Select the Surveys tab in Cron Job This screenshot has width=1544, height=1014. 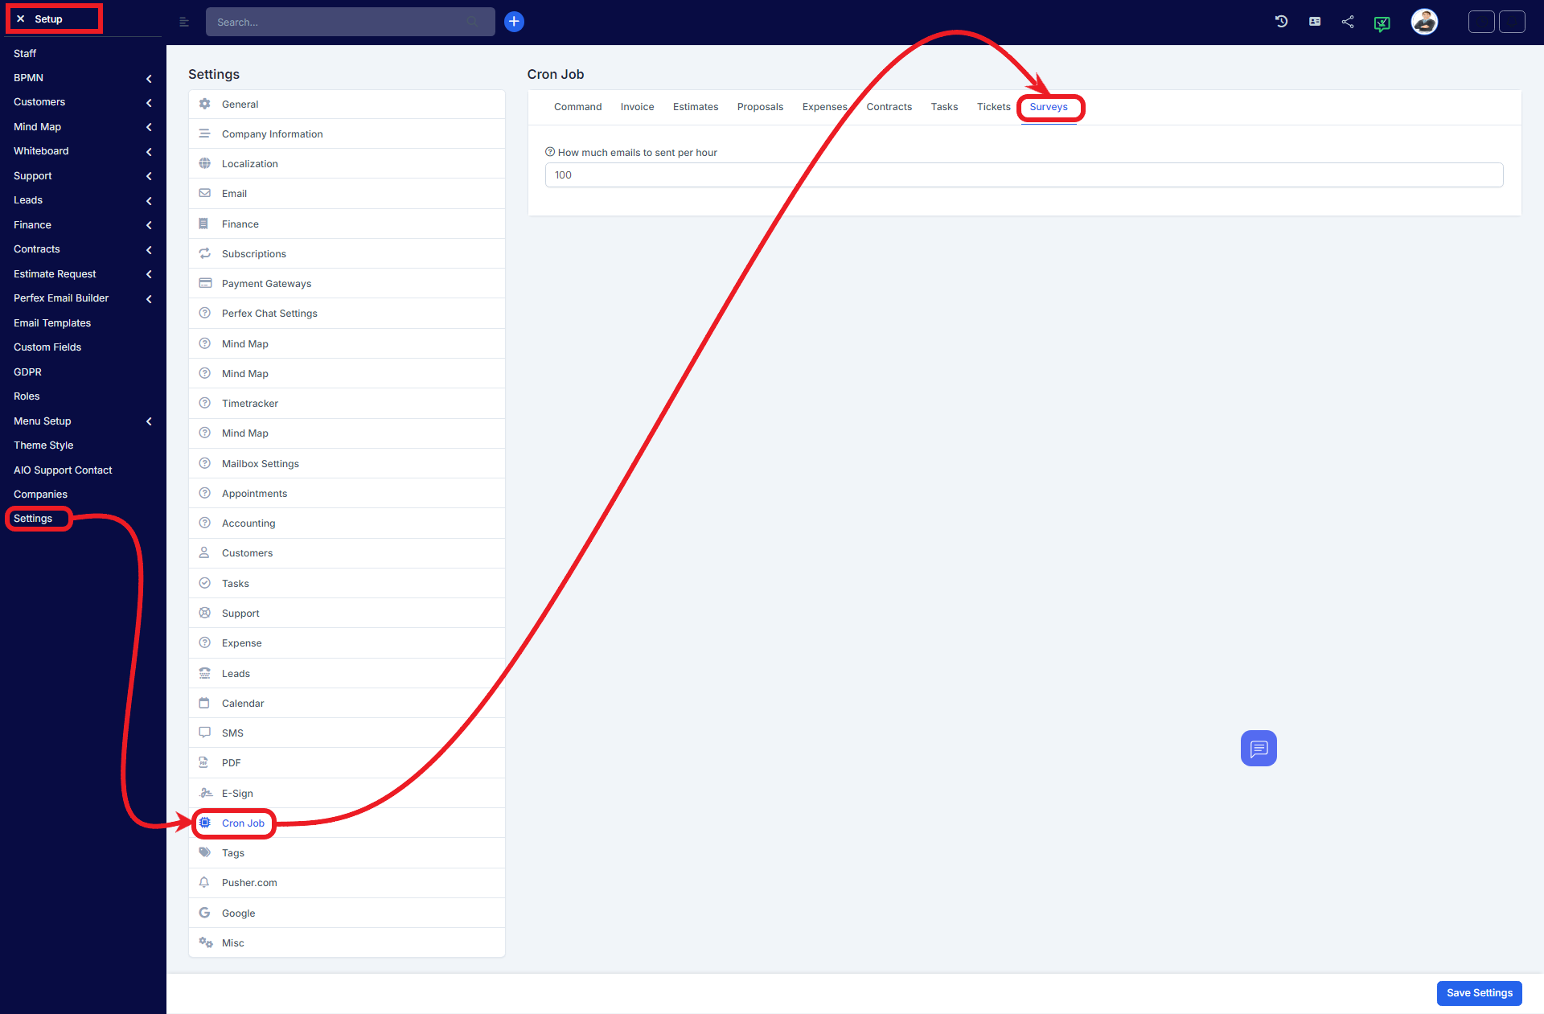(x=1049, y=106)
